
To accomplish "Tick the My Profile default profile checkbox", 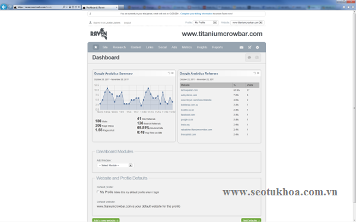I will (98, 192).
